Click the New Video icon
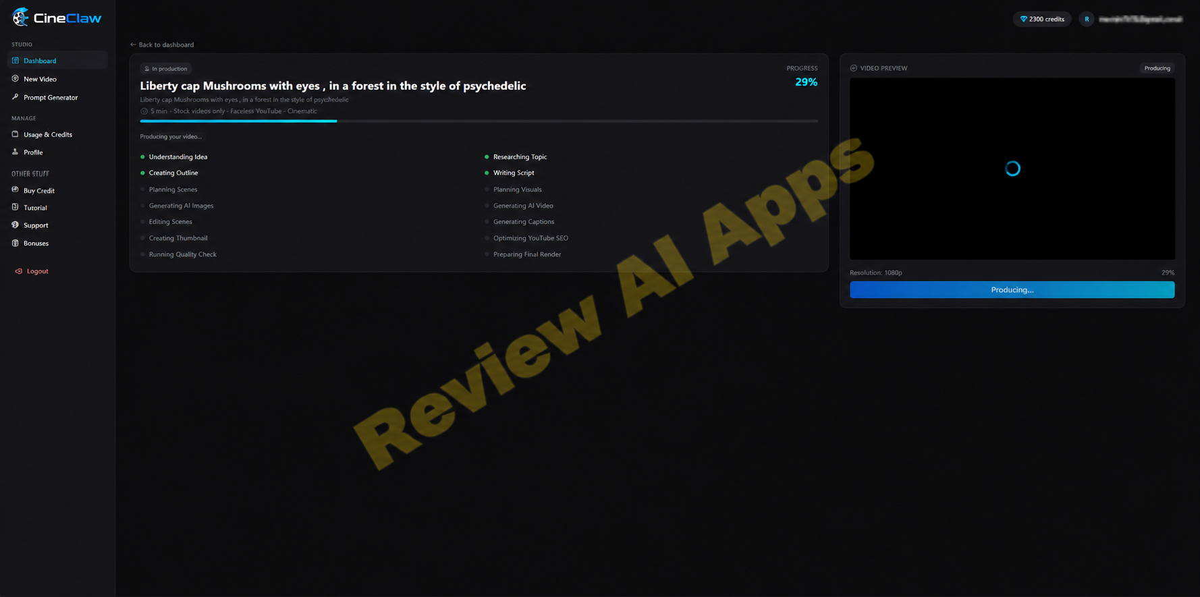 (x=16, y=79)
